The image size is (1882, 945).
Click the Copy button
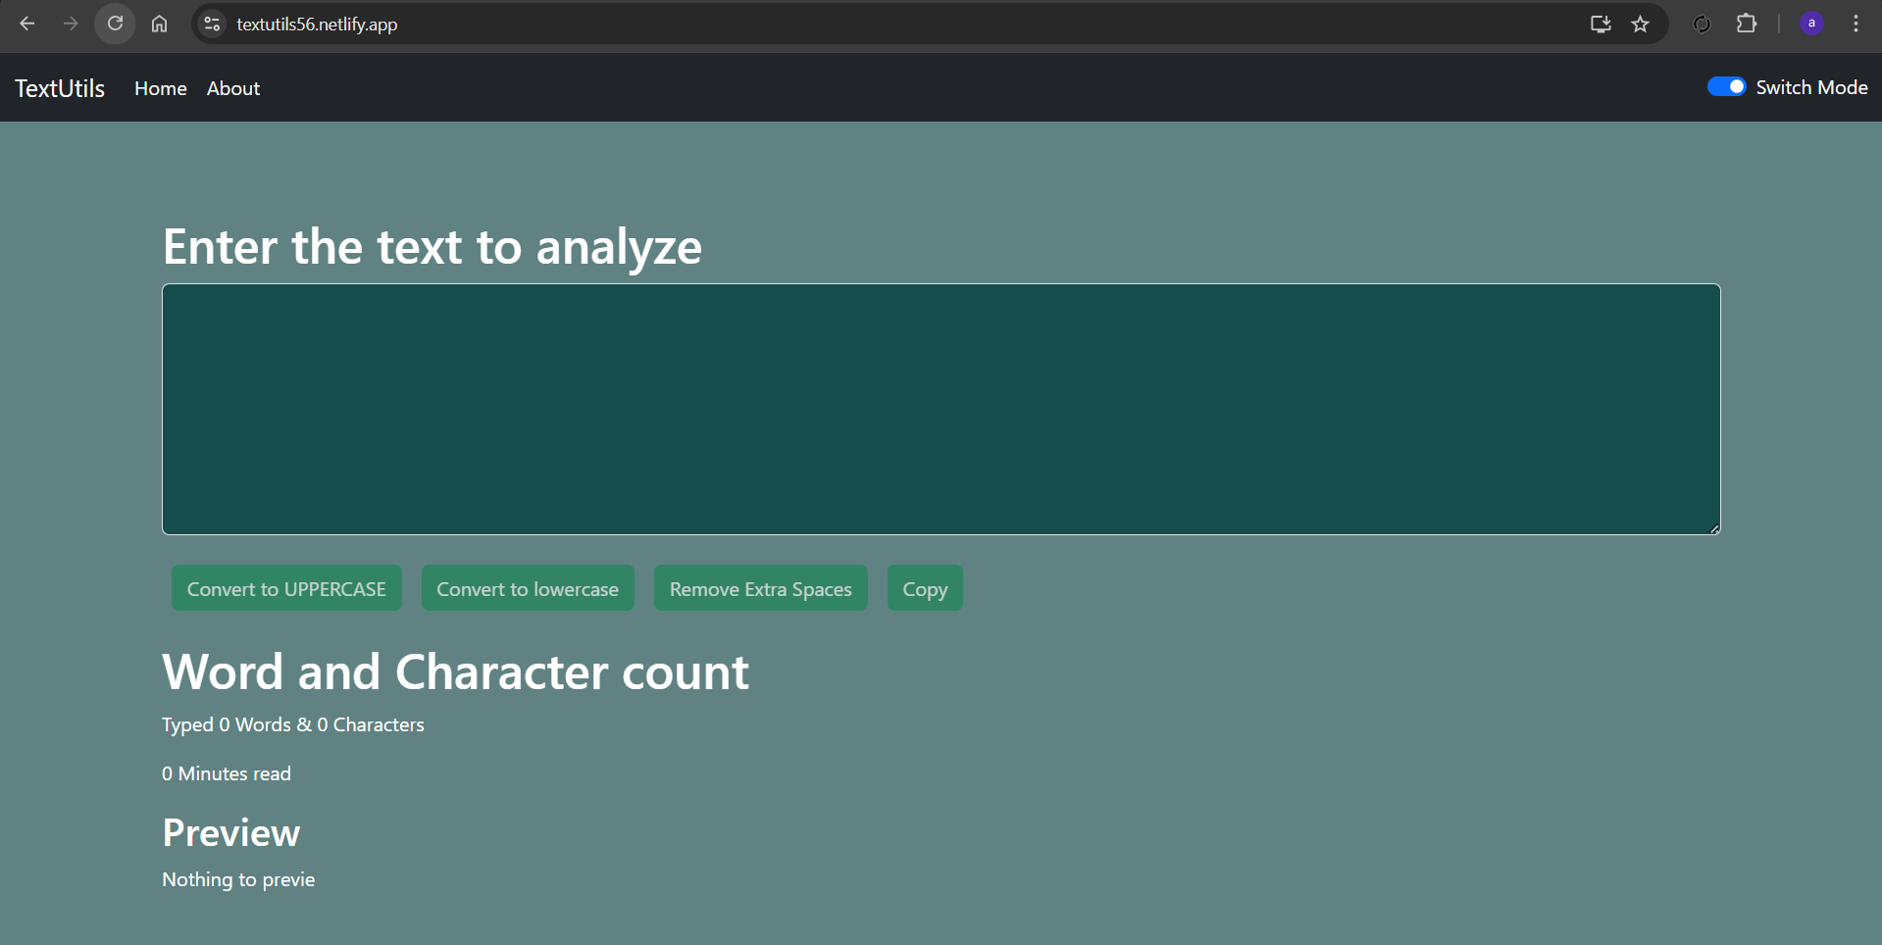pyautogui.click(x=925, y=588)
